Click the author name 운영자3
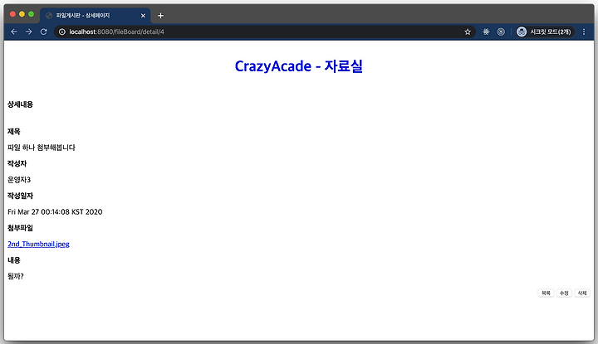This screenshot has width=598, height=344. [x=19, y=180]
